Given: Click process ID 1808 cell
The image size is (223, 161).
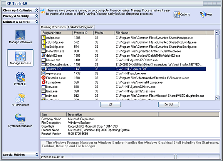Looking at the screenshot, I should (77, 55).
